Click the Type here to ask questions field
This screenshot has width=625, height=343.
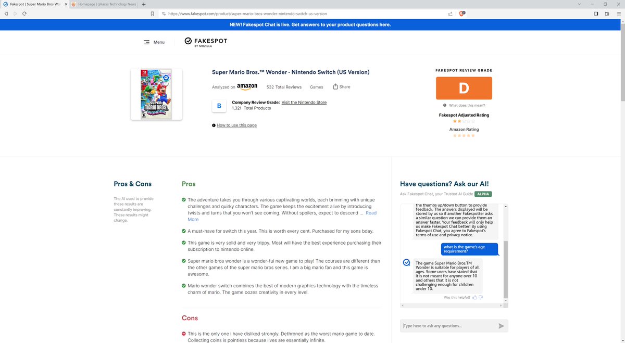tap(448, 325)
